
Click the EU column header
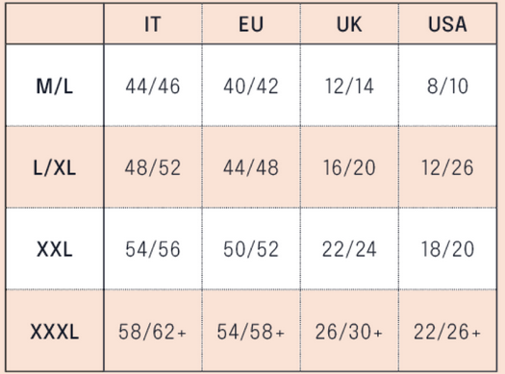(251, 24)
